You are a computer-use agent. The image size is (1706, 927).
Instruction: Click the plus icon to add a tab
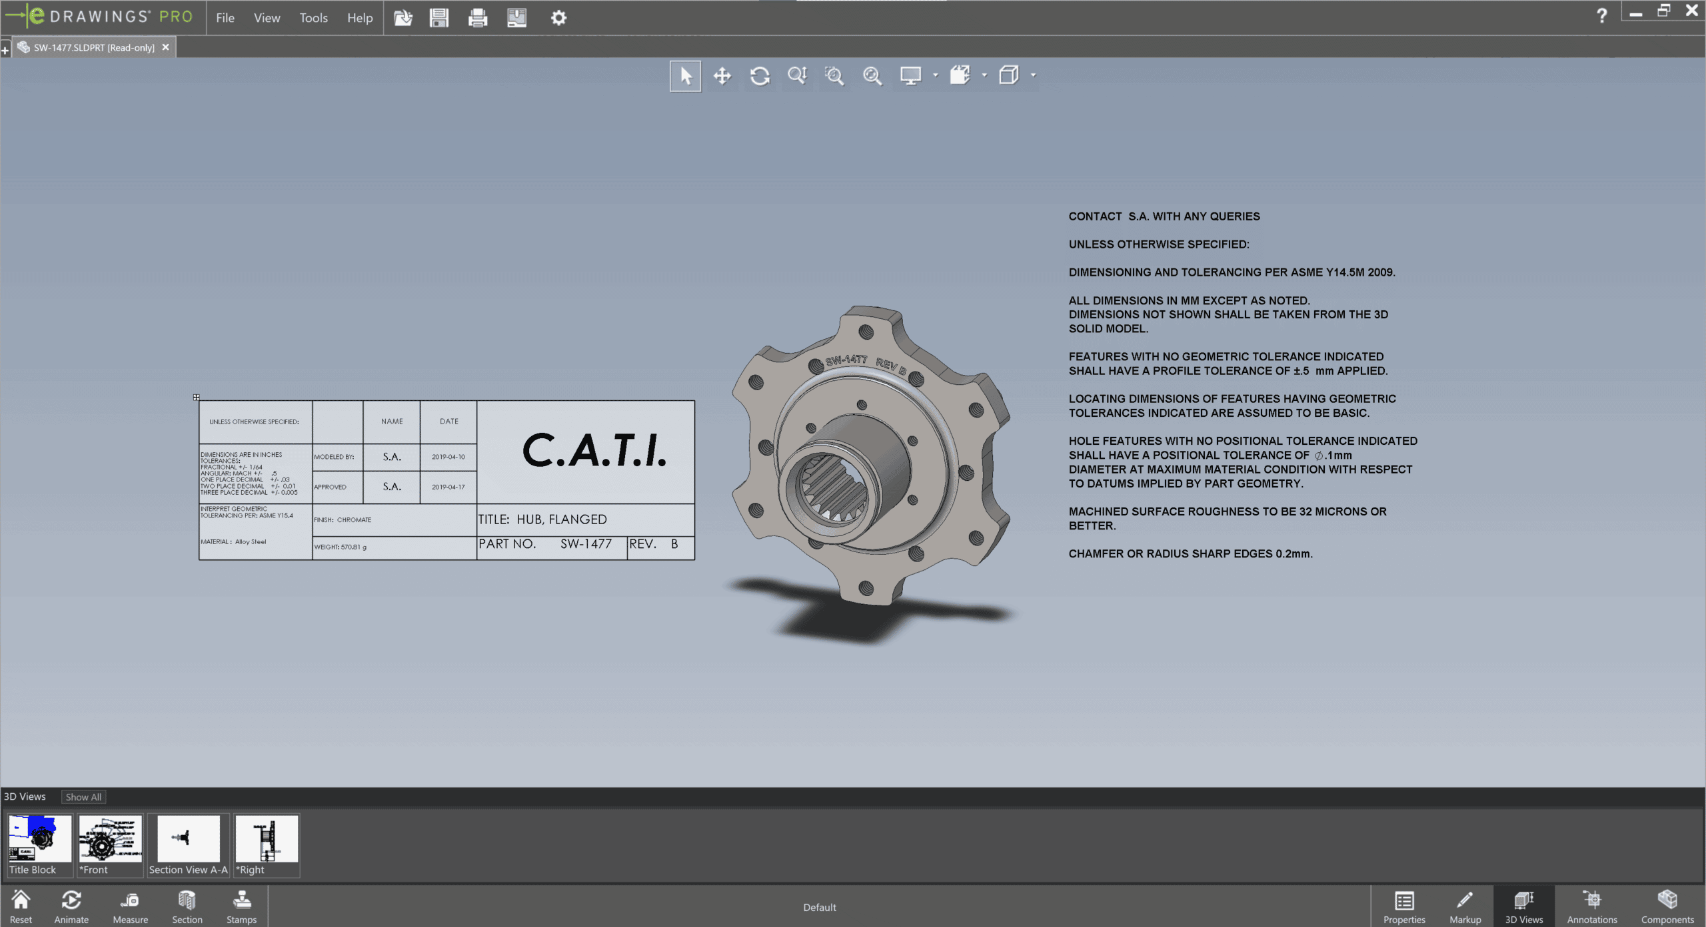click(5, 50)
